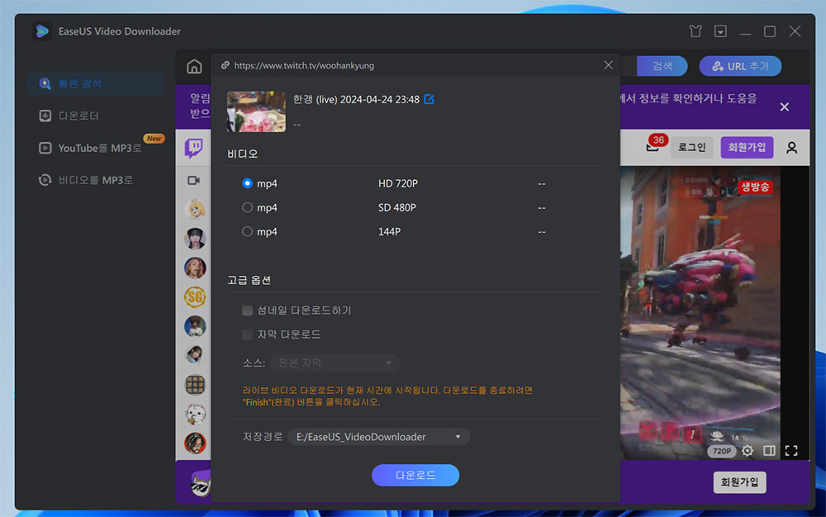
Task: Click the stream title with date 2024-04-24
Action: (356, 99)
